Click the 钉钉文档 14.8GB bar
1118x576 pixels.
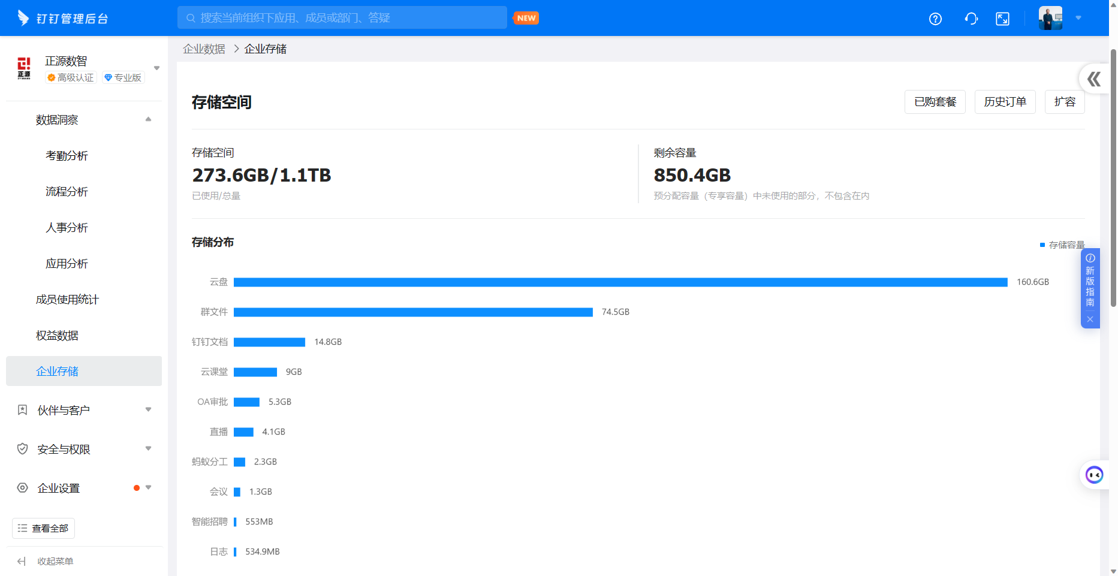tap(269, 342)
